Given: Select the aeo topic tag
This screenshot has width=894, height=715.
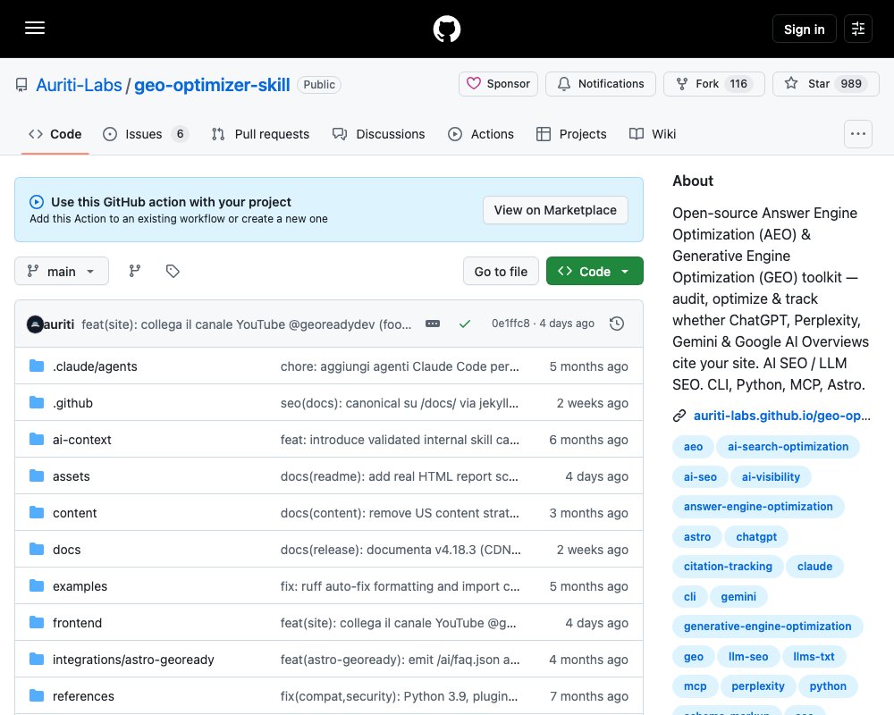Looking at the screenshot, I should [x=694, y=447].
